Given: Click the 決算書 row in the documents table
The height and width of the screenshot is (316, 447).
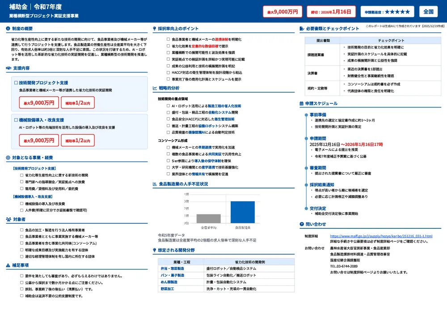Looking at the screenshot, I should pos(312,73).
